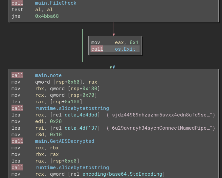
Task: Open the main.note function reference
Action: tap(48, 75)
